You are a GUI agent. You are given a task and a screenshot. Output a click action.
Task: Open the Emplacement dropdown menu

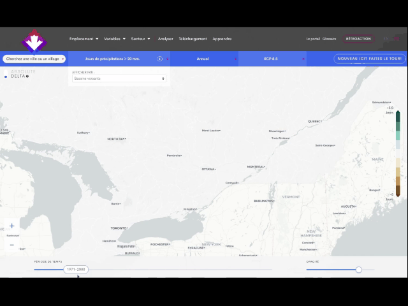84,39
